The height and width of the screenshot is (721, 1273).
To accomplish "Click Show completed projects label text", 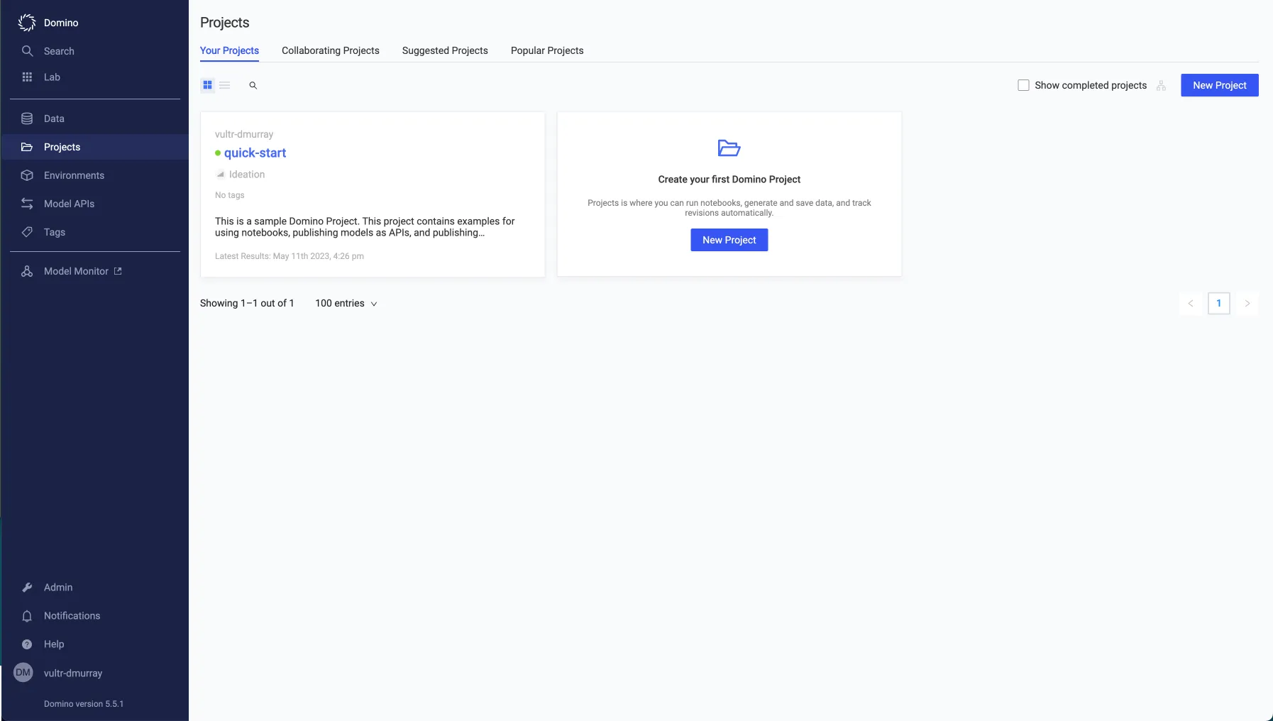I will click(x=1091, y=85).
